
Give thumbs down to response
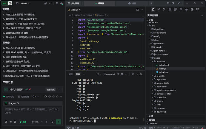coord(50,97)
